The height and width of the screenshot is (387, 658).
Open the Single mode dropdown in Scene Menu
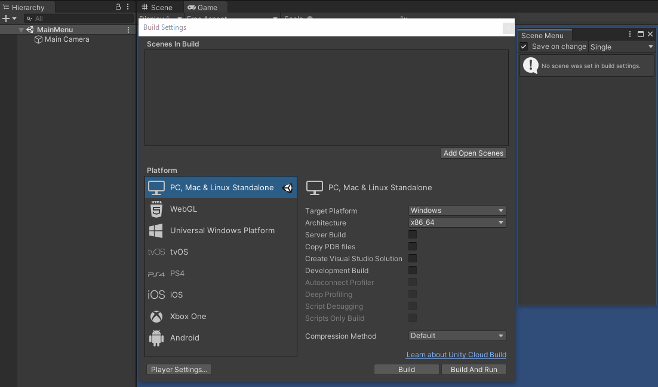622,47
